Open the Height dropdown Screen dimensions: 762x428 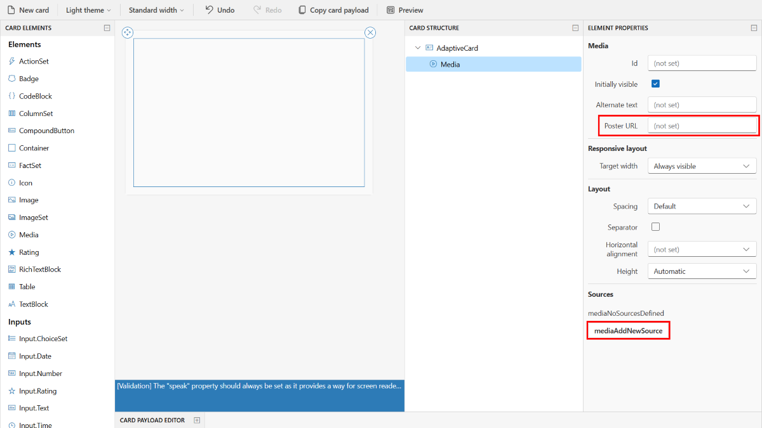pos(702,271)
